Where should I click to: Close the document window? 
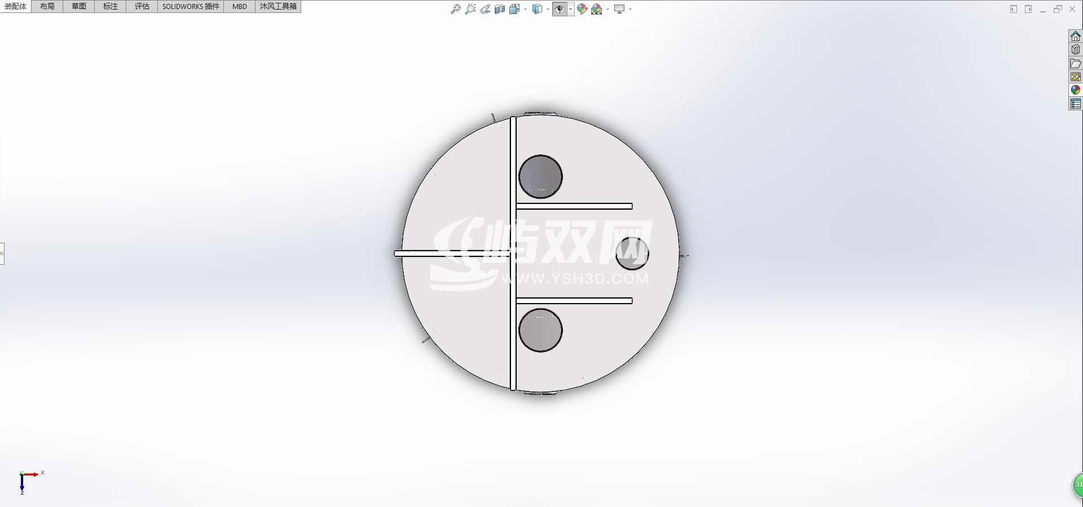click(1073, 9)
